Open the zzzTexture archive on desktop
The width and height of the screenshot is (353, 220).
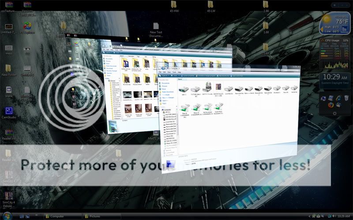[8, 5]
